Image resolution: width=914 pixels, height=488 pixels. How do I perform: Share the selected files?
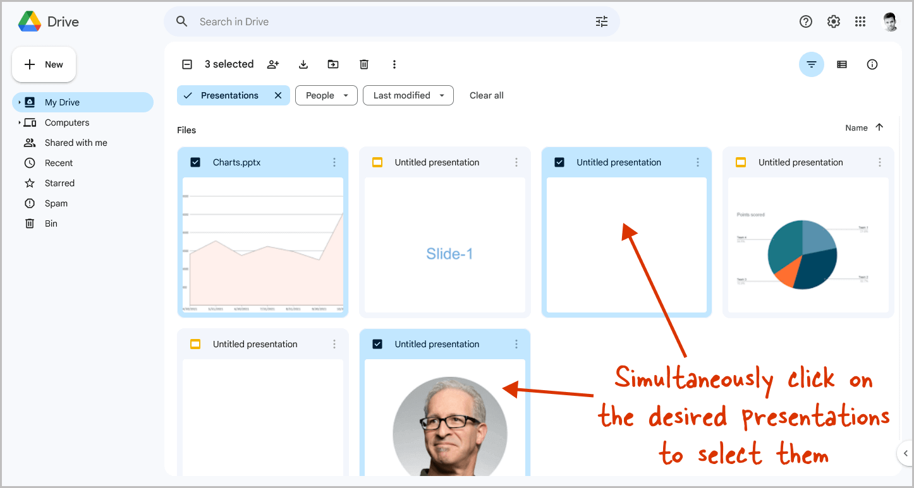click(x=273, y=64)
